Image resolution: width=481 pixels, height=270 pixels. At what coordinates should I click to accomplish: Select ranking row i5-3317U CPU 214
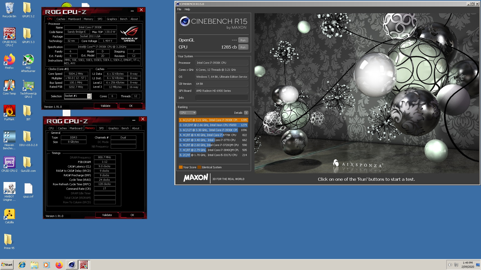[x=213, y=155]
